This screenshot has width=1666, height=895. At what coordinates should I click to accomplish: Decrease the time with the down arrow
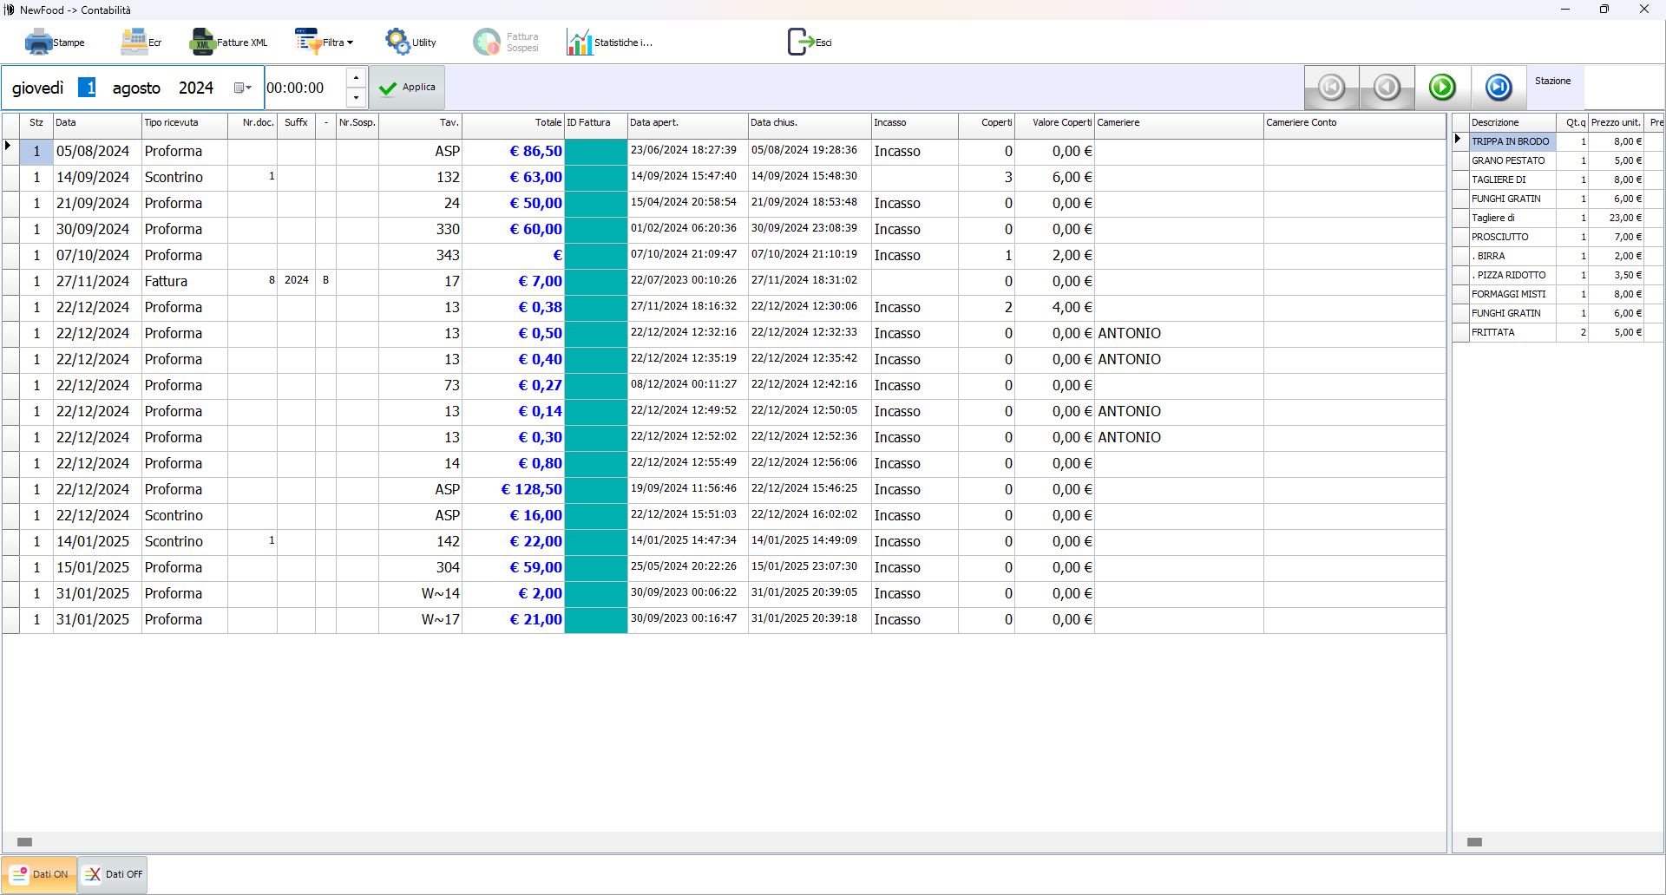click(356, 97)
